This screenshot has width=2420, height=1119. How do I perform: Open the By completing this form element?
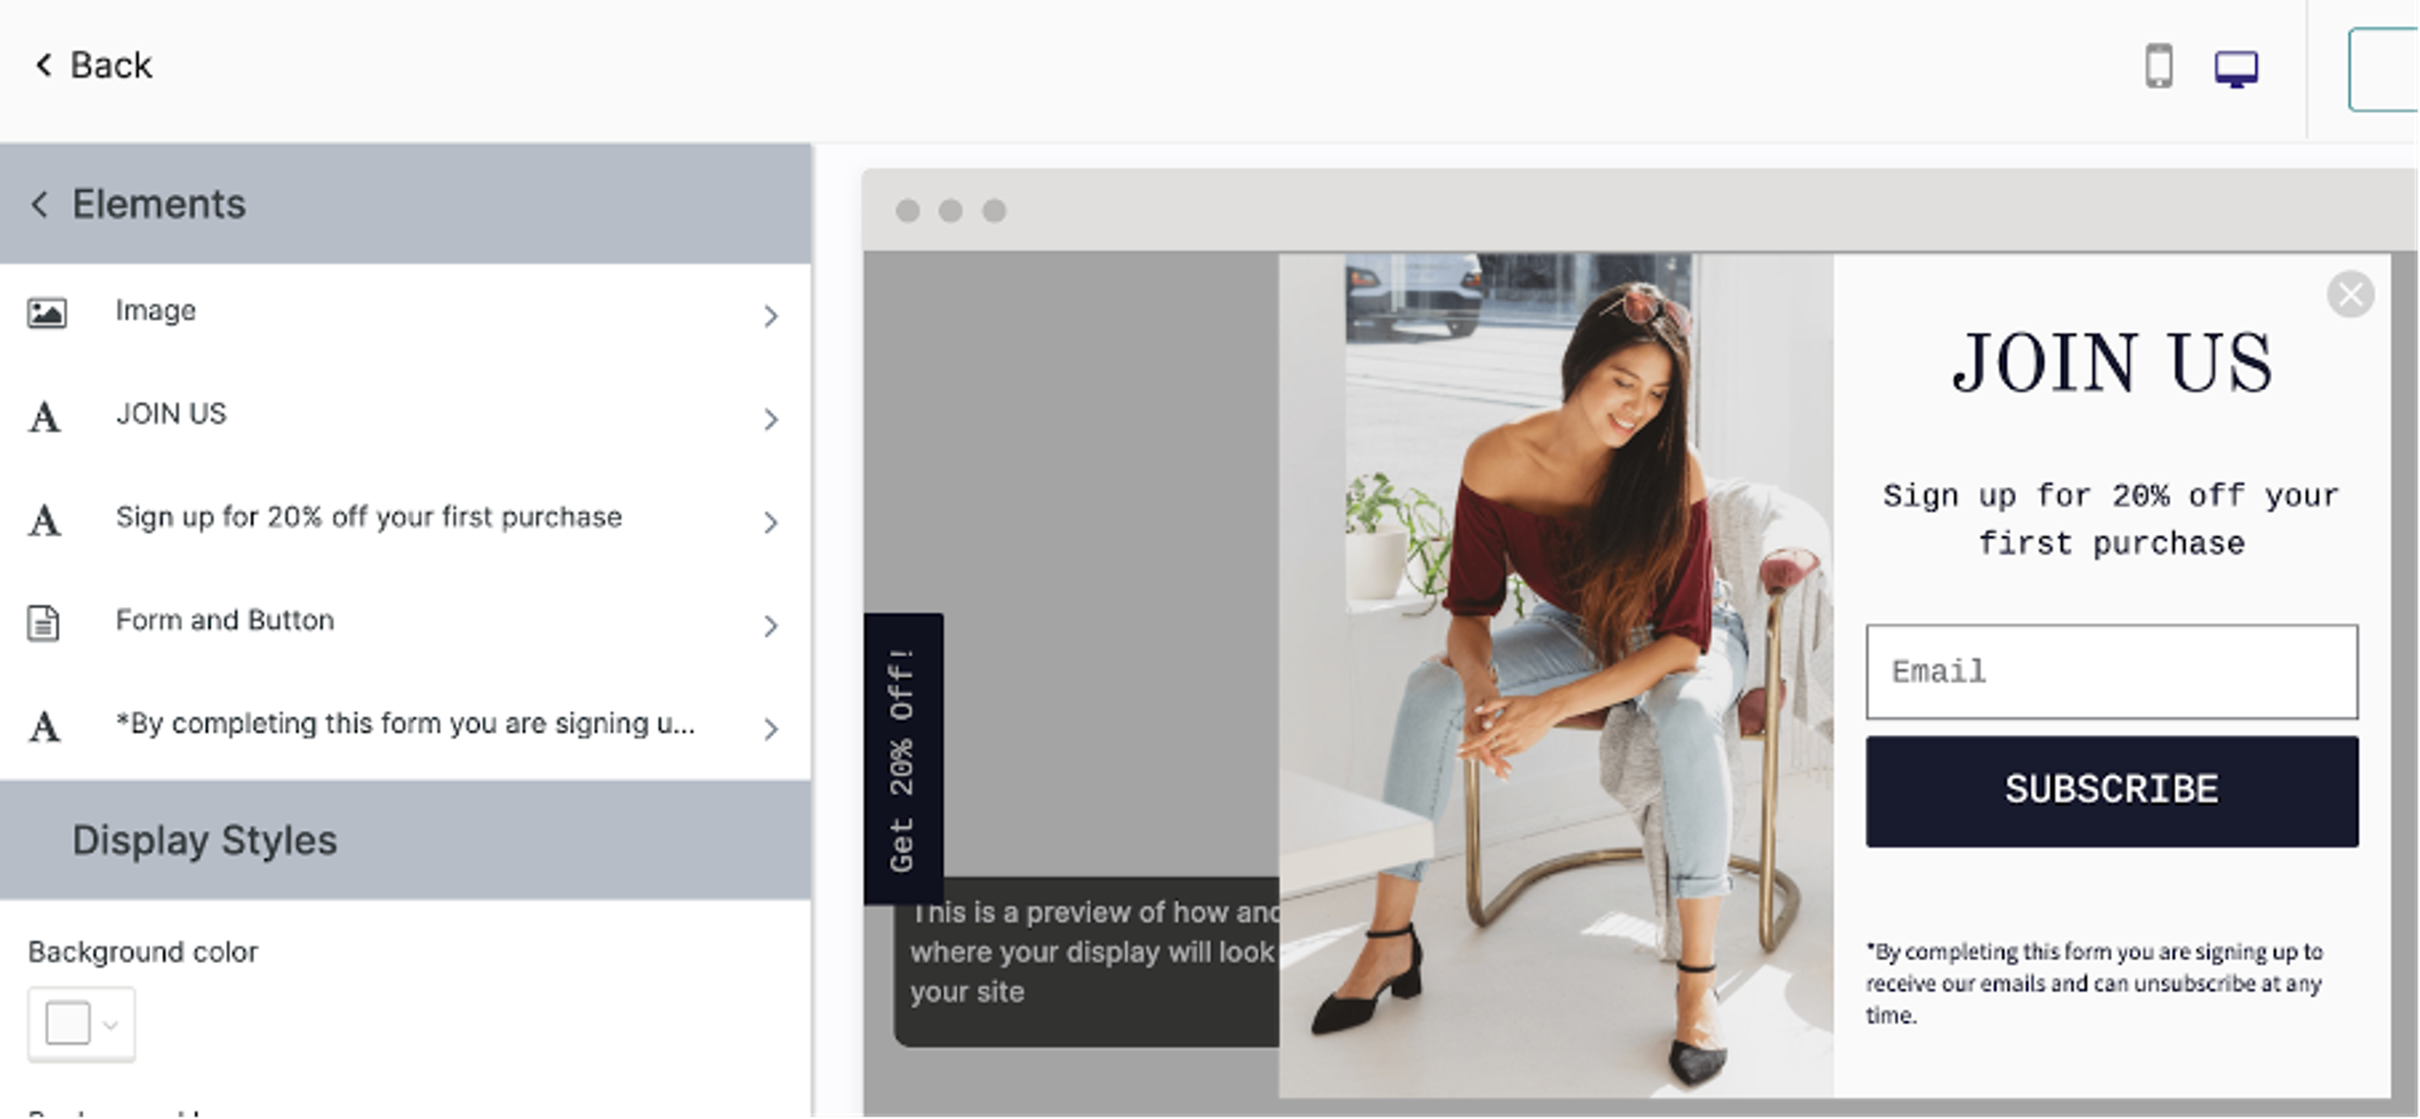click(x=405, y=728)
